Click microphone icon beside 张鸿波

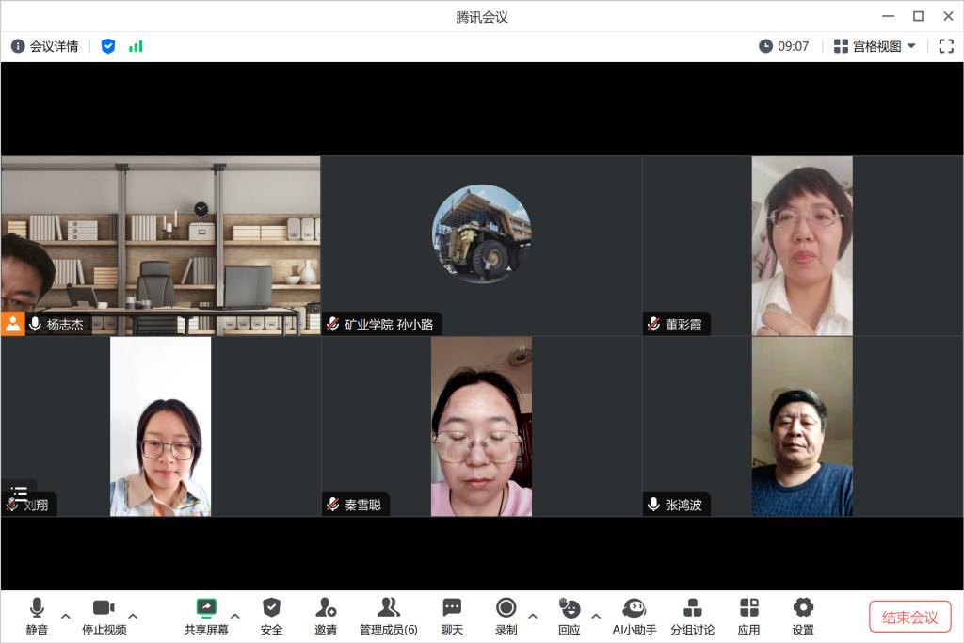(x=654, y=505)
